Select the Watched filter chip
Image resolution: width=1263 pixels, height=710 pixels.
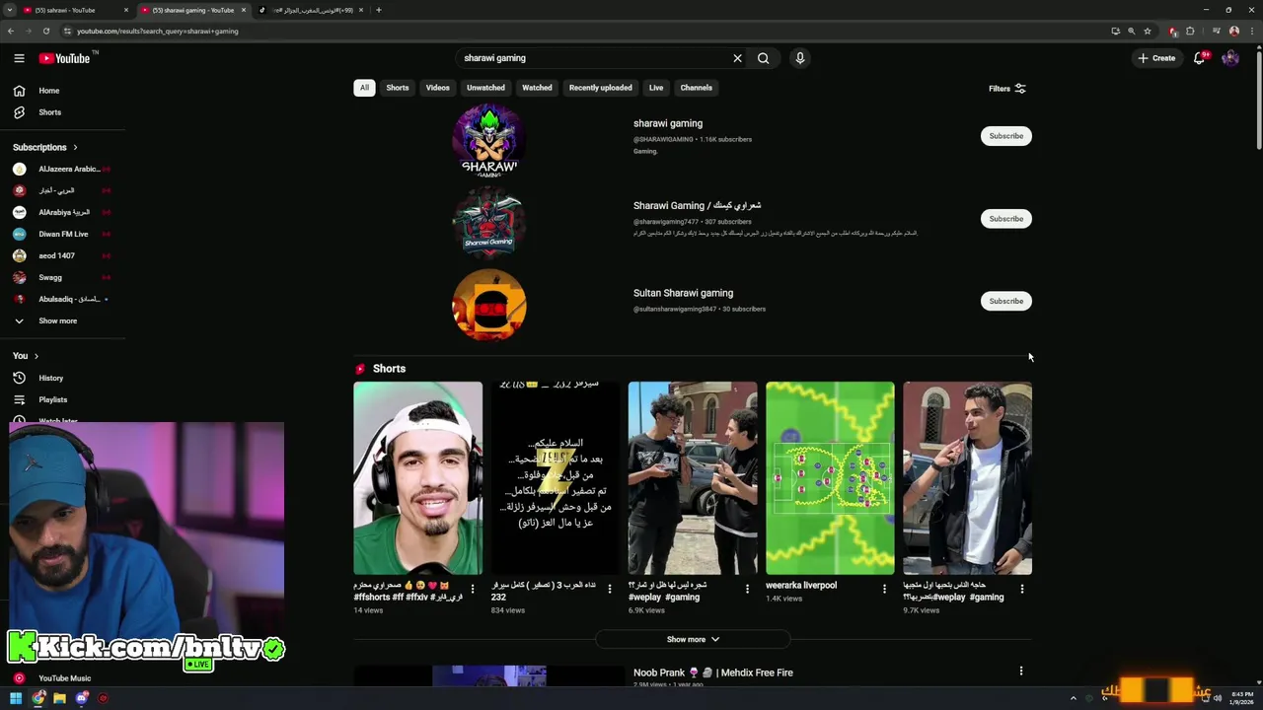(537, 88)
